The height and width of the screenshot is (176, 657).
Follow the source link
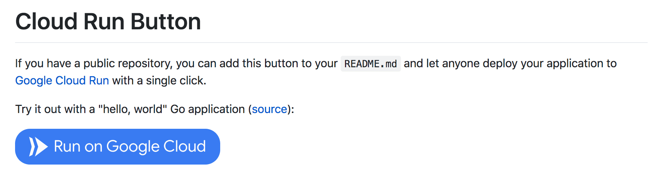269,109
